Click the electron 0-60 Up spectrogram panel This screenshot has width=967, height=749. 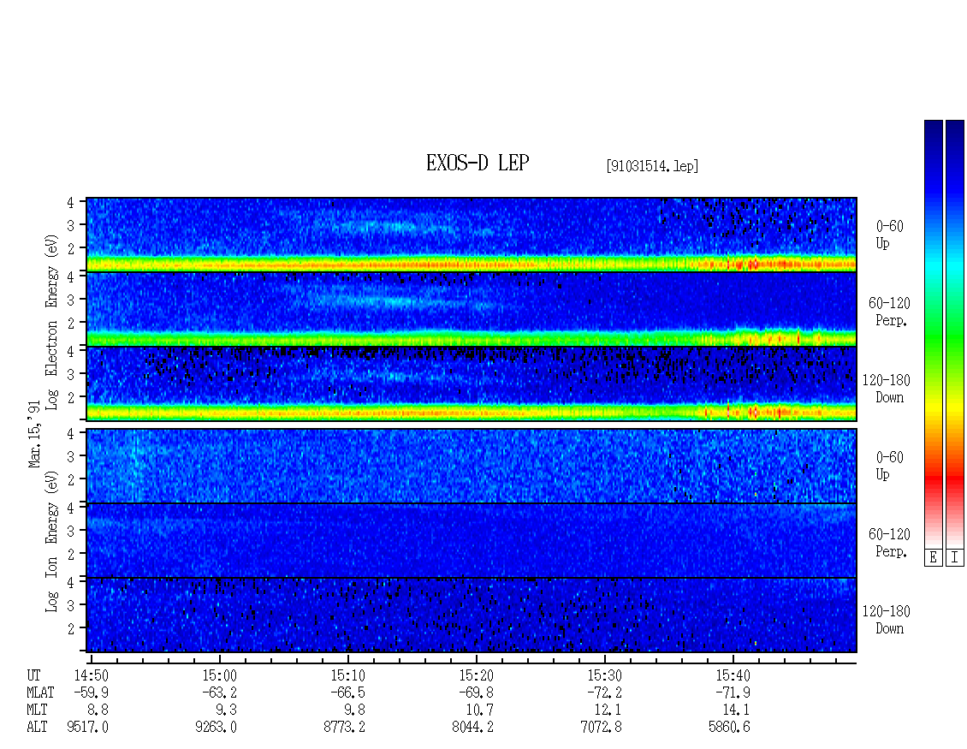tap(472, 235)
